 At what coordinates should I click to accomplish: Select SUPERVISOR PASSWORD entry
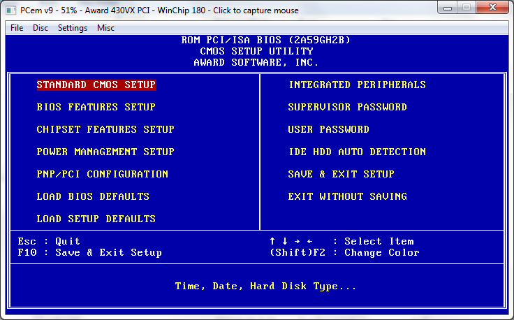click(x=348, y=107)
